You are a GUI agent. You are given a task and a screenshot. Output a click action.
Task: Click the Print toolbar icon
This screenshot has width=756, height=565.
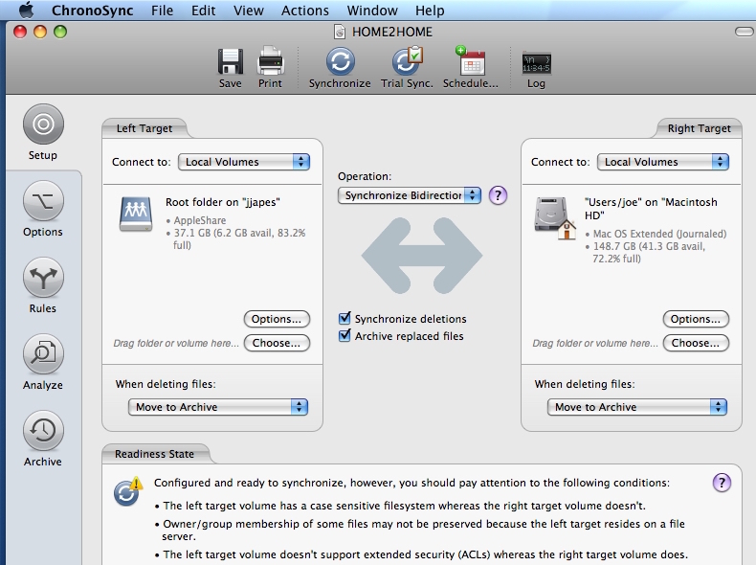(x=270, y=63)
